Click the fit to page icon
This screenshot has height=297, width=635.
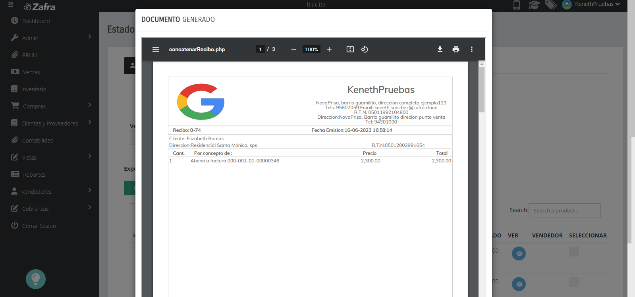click(x=350, y=49)
